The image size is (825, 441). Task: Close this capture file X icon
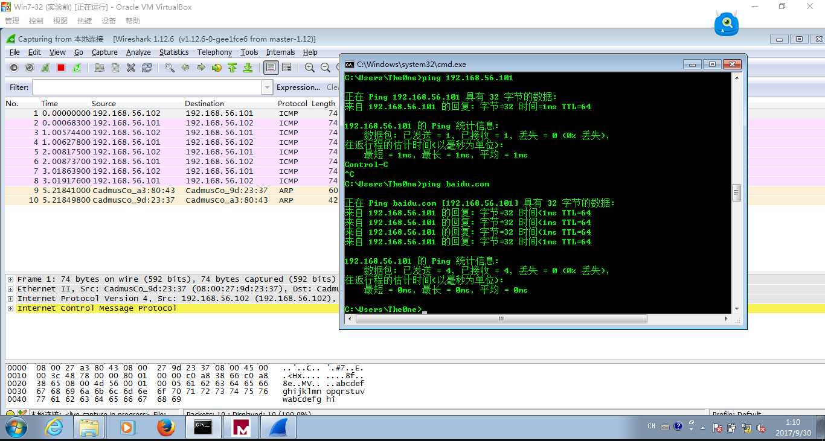pyautogui.click(x=131, y=68)
